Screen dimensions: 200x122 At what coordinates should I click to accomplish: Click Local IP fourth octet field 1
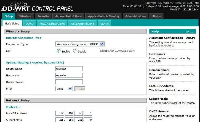tap(88, 113)
